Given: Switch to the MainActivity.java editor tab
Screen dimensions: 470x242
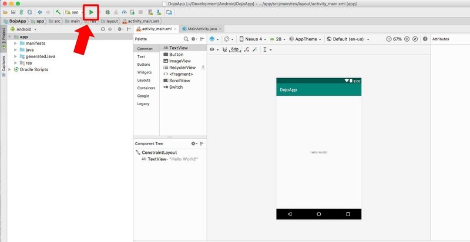Looking at the screenshot, I should pos(202,29).
